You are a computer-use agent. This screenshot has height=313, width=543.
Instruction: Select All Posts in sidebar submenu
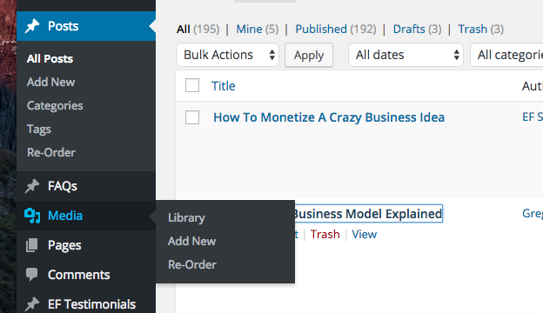(x=50, y=59)
